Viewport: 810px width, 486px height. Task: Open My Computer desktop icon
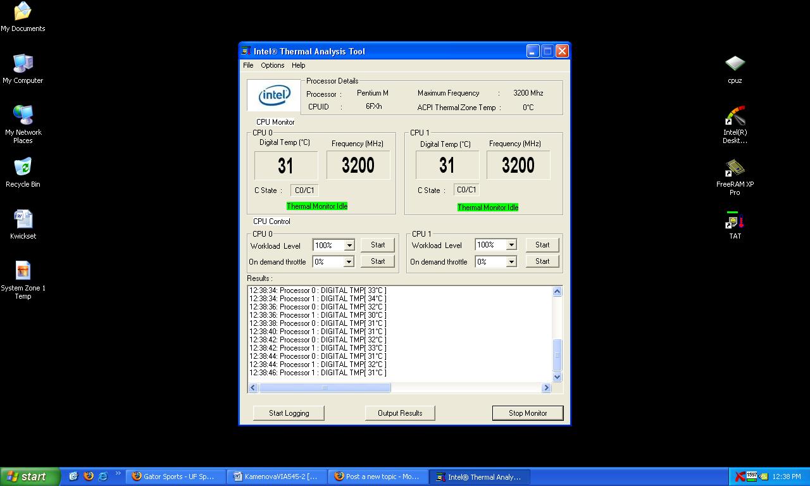[x=23, y=68]
